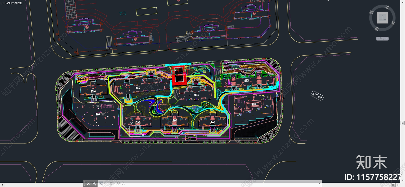405x187 pixels.
Task: Select the A15地块 label in the drawing
Action: [x=317, y=96]
